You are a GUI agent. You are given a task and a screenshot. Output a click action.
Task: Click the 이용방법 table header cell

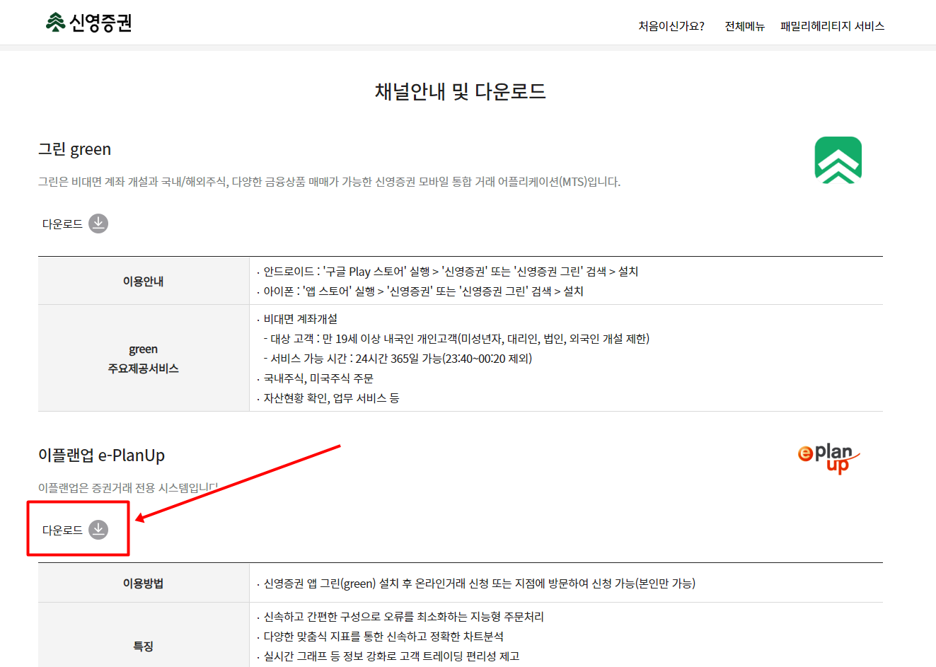tap(144, 583)
